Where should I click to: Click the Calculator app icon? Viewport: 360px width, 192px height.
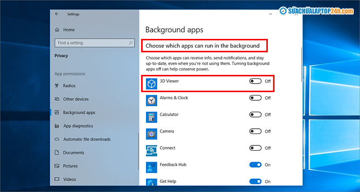[x=152, y=117]
